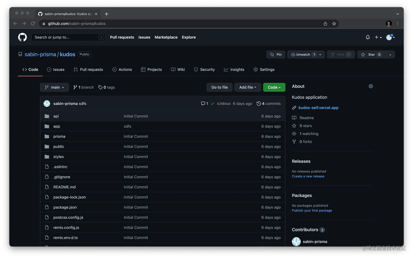
Task: Open Issues in top navigation
Action: pyautogui.click(x=144, y=37)
